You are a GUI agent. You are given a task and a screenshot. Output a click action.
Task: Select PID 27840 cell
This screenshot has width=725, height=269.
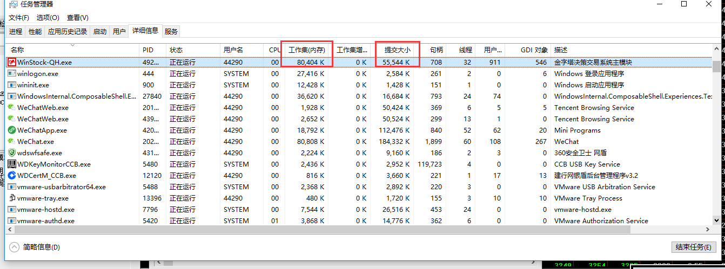[152, 96]
